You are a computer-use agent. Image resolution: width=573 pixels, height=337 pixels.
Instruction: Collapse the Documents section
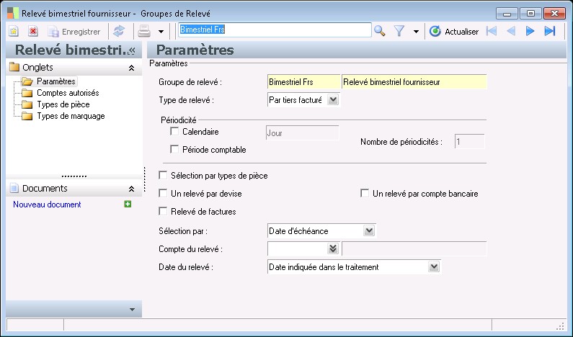click(x=132, y=189)
